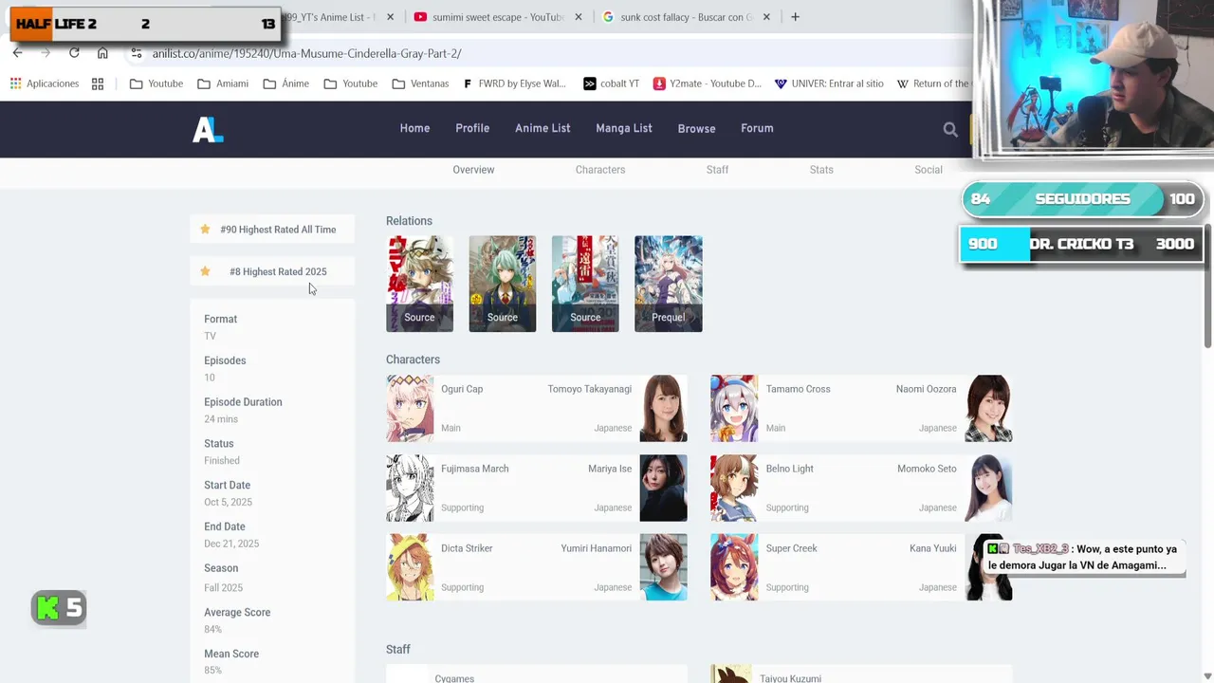Viewport: 1214px width, 683px height.
Task: Open the UNIVER: Entrar al sitio bookmark
Action: 829,83
